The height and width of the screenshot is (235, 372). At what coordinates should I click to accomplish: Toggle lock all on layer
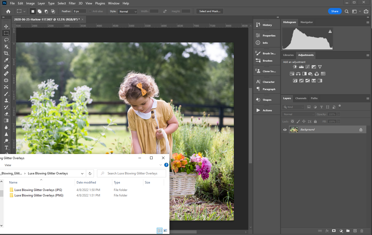(315, 121)
